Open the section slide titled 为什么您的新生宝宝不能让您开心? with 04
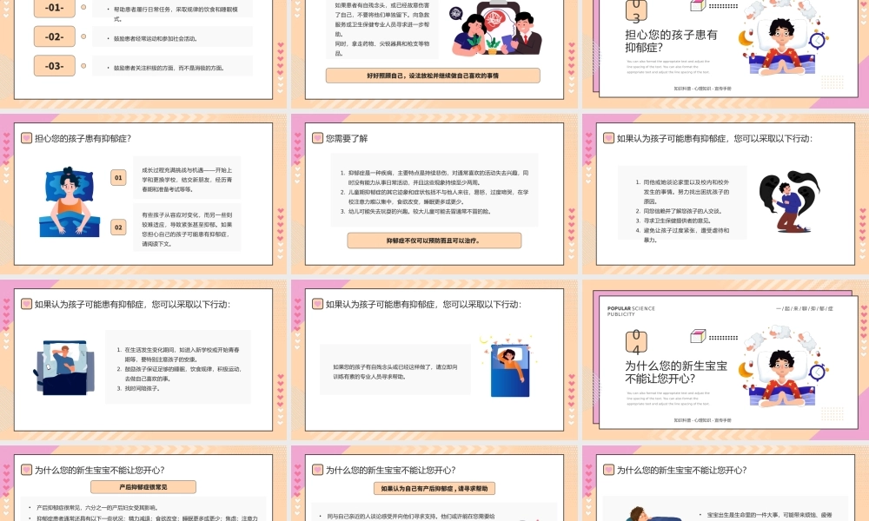The image size is (869, 521). pyautogui.click(x=726, y=359)
